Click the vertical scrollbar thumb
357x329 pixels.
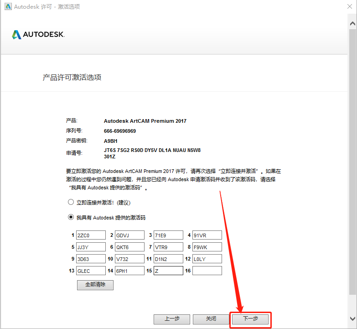coord(352,162)
